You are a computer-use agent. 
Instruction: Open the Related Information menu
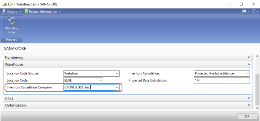43,11
